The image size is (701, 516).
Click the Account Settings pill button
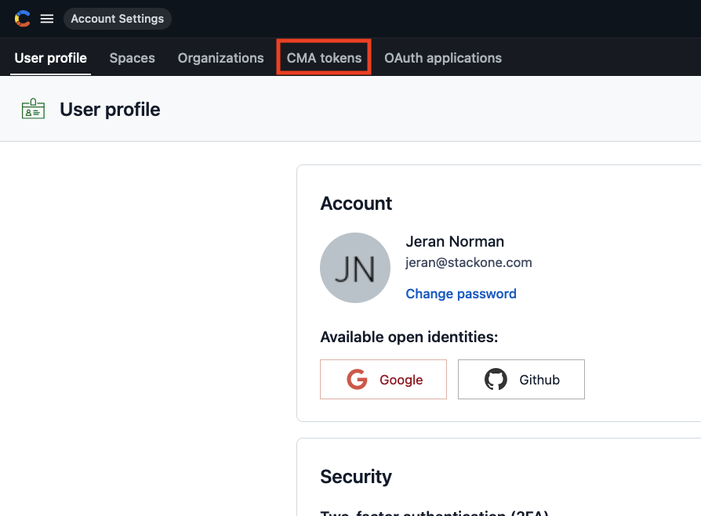click(x=118, y=19)
